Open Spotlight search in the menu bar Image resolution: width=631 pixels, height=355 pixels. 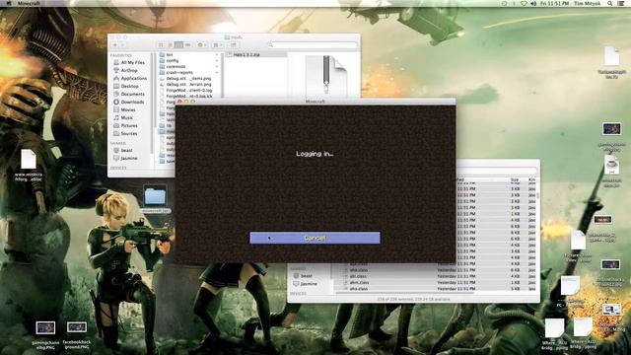click(x=610, y=3)
